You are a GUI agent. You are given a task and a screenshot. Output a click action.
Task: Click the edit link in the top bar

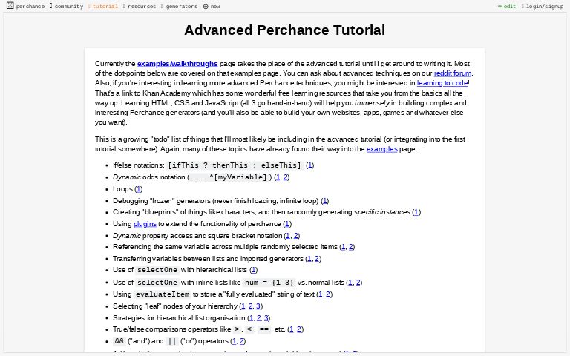[x=507, y=6]
